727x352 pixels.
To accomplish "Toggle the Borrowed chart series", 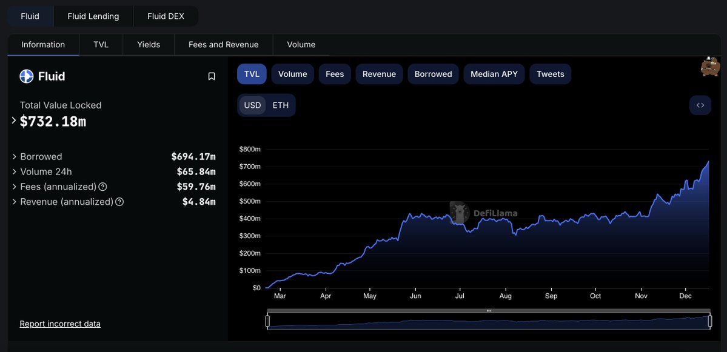I will (433, 74).
